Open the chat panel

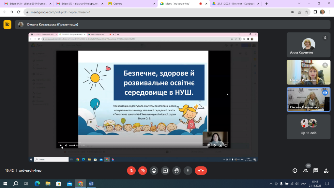tap(316, 170)
